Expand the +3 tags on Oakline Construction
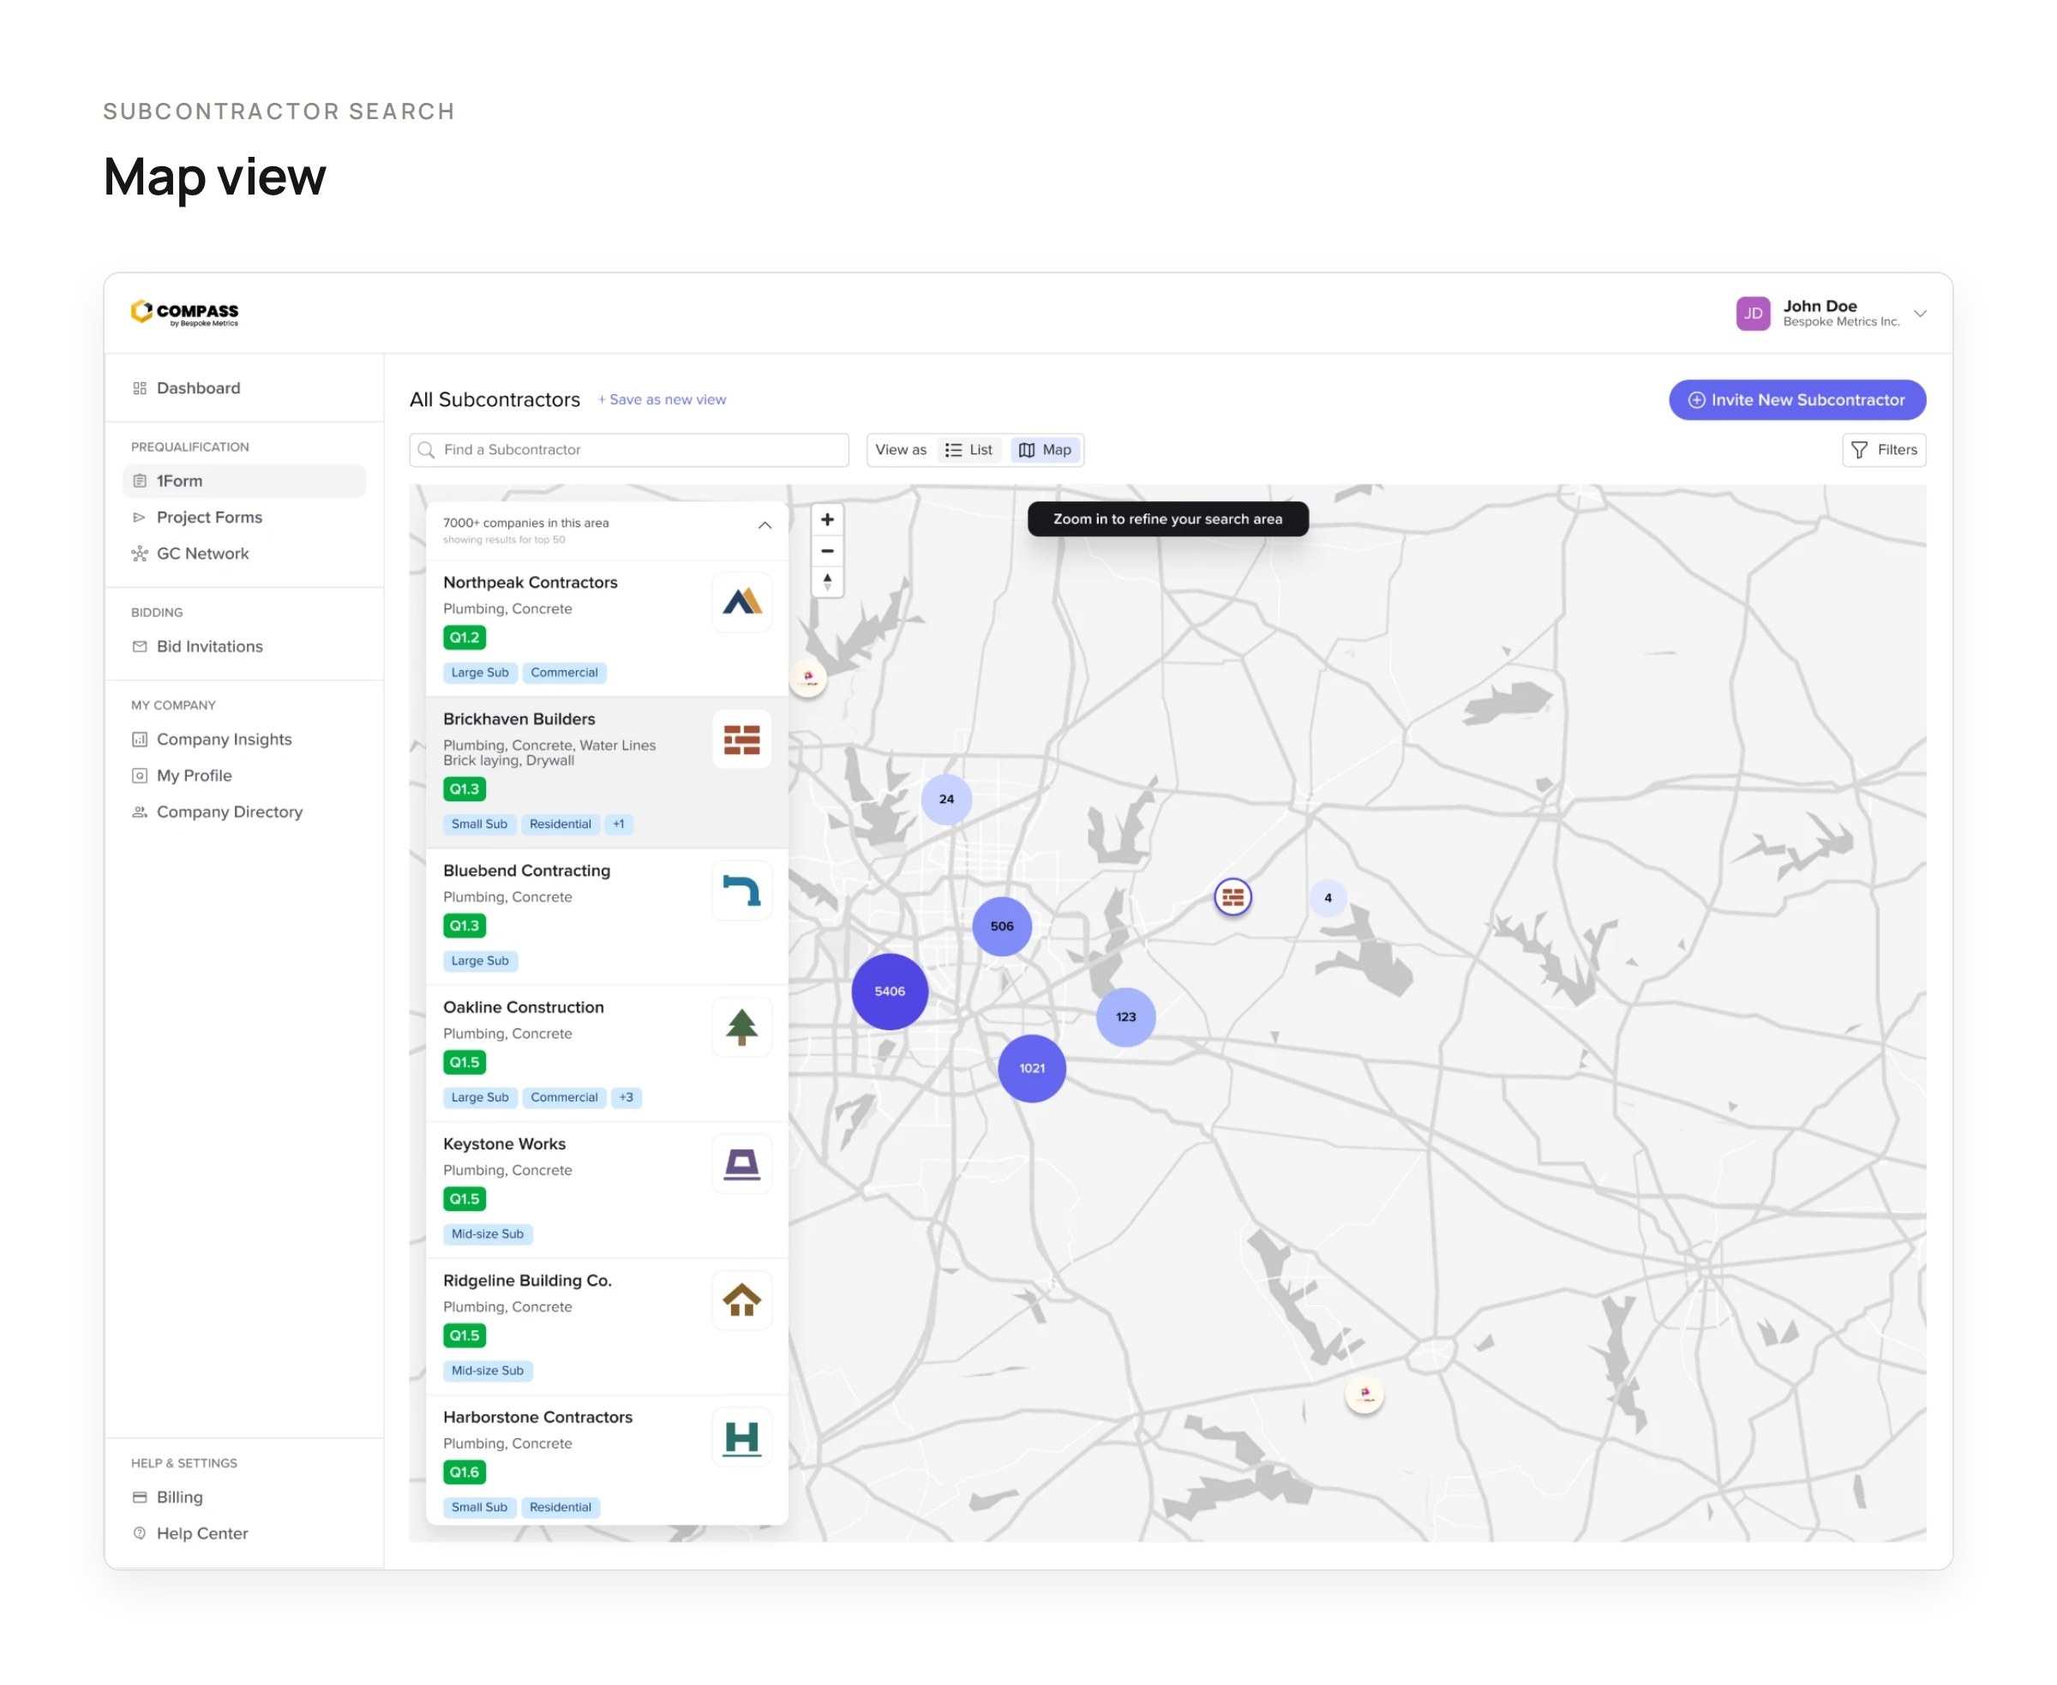This screenshot has height=1685, width=2057. 627,1098
